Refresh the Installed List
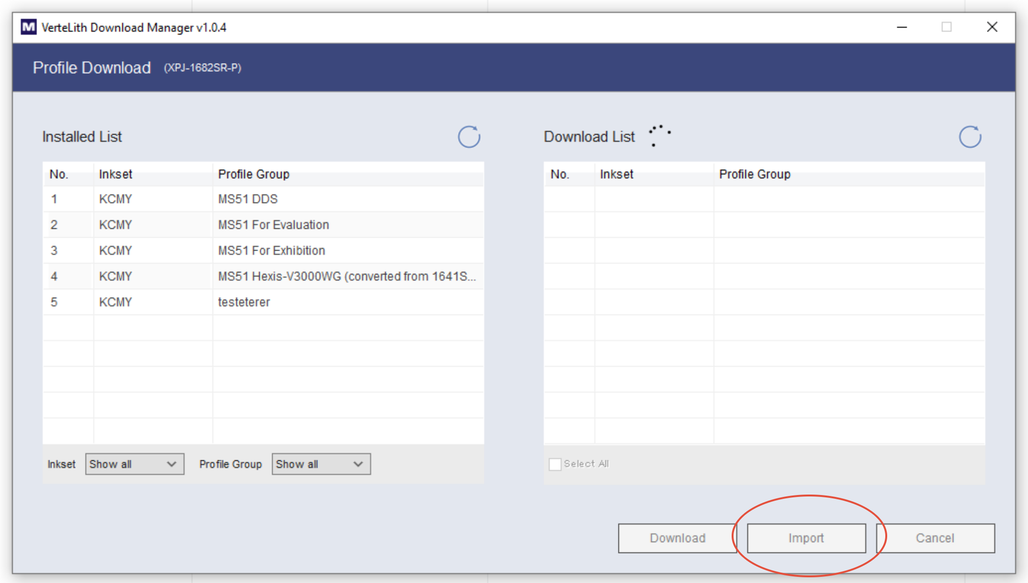Screen dimensions: 1028x583 [x=469, y=137]
